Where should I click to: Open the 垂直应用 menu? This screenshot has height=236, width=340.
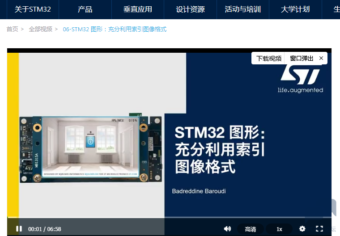(138, 9)
